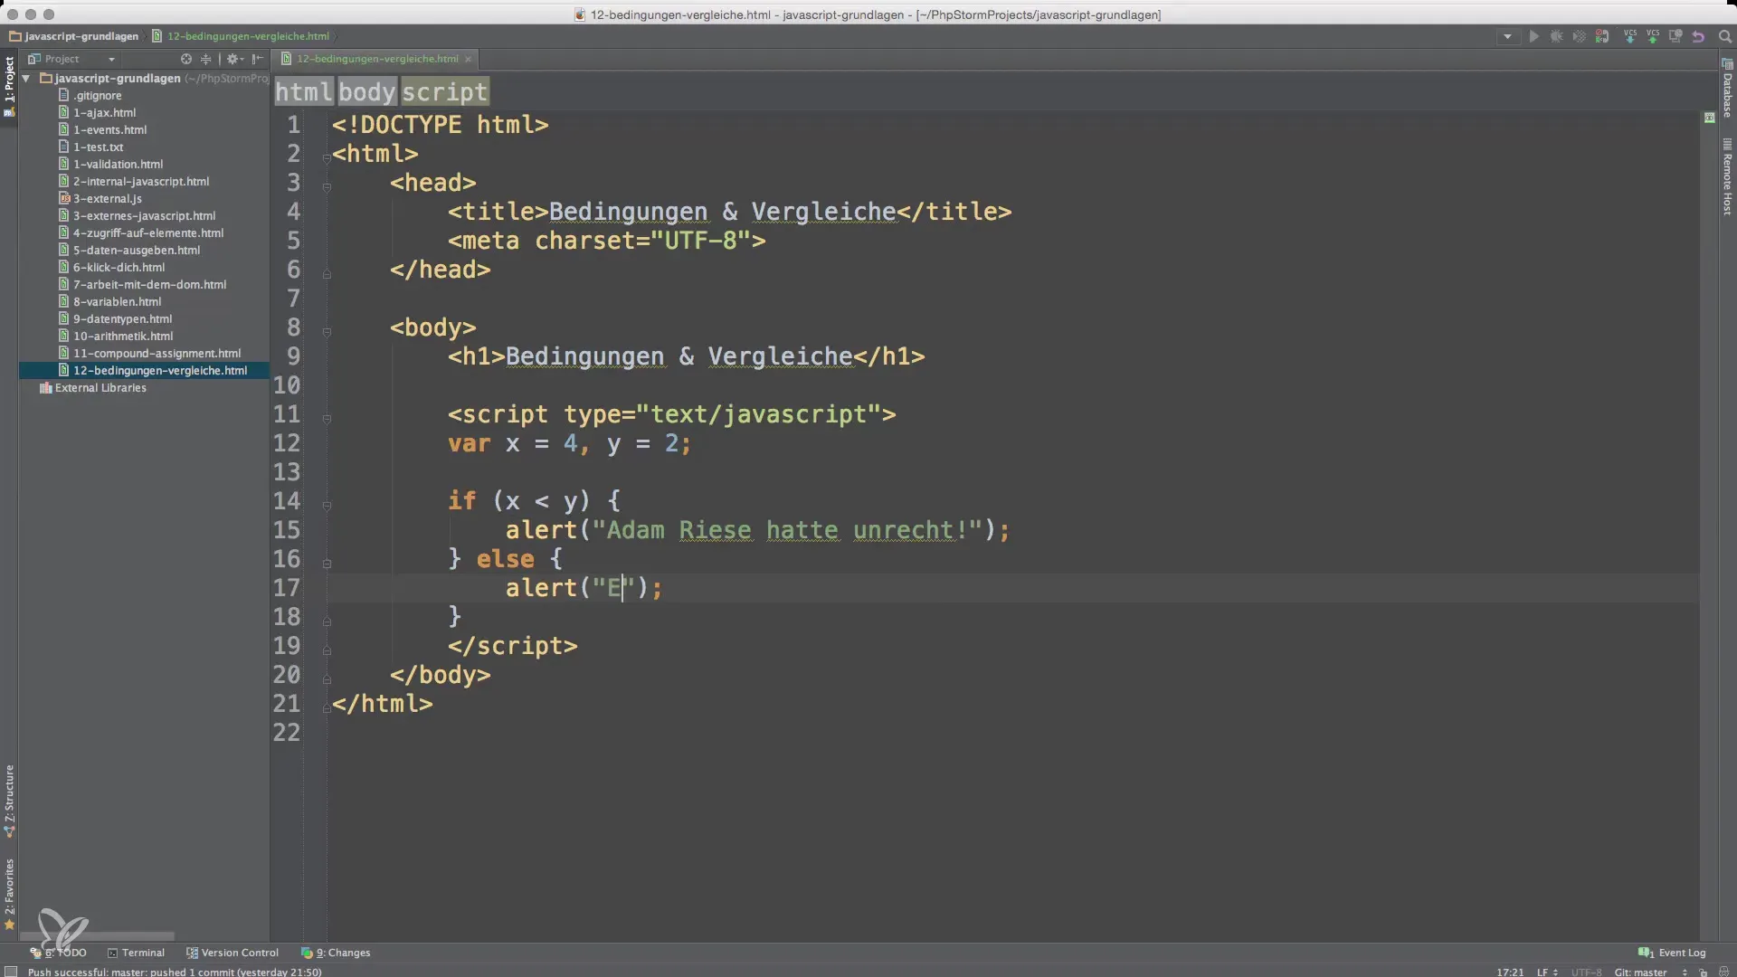Open Changes tool window
This screenshot has height=977, width=1737.
[x=336, y=953]
